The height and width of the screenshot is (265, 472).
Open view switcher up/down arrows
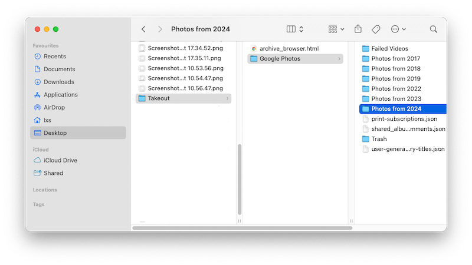301,29
